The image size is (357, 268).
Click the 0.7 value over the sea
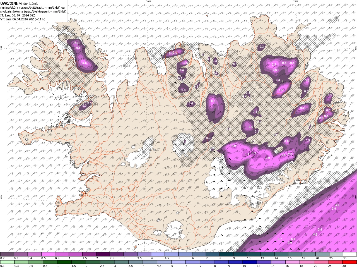[x=280, y=239]
